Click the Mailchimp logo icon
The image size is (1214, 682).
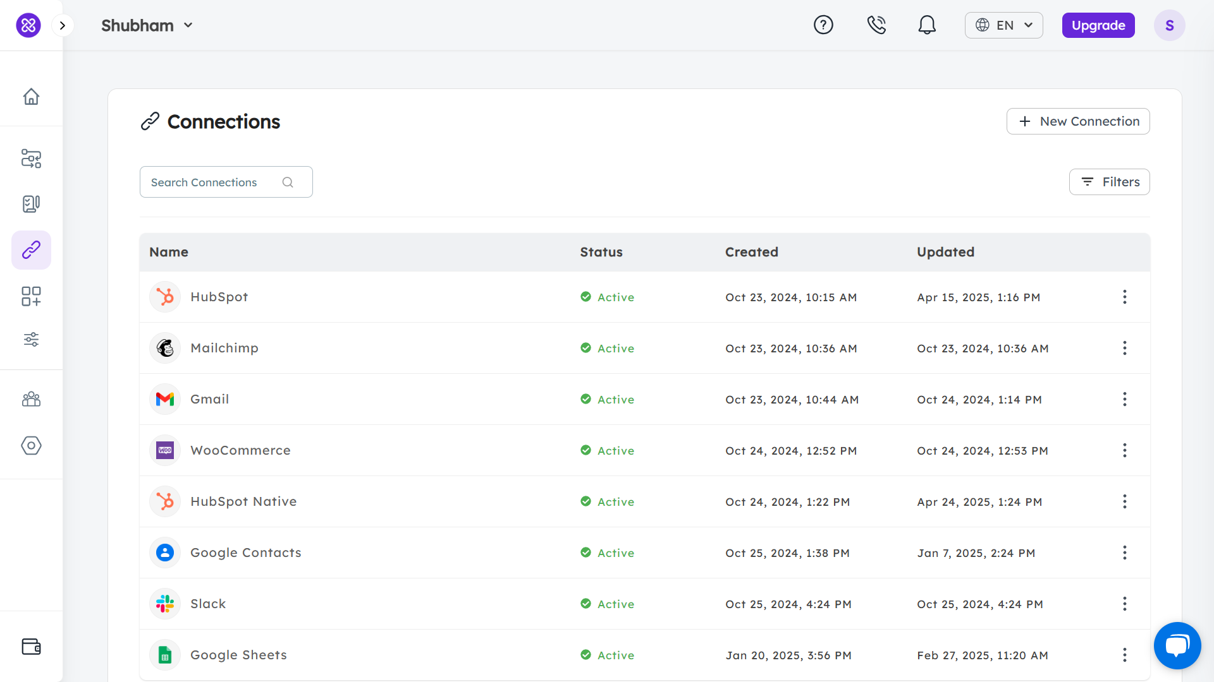165,348
